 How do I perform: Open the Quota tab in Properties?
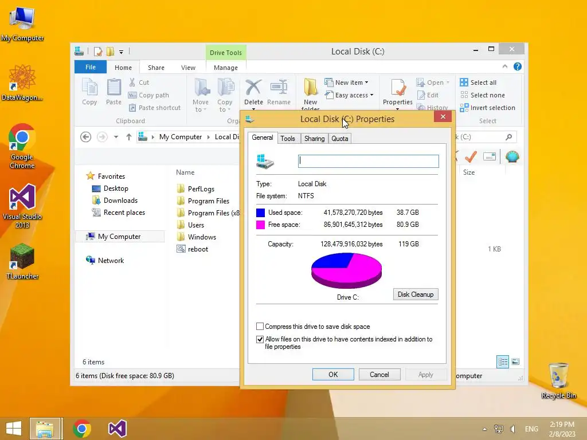pos(340,139)
